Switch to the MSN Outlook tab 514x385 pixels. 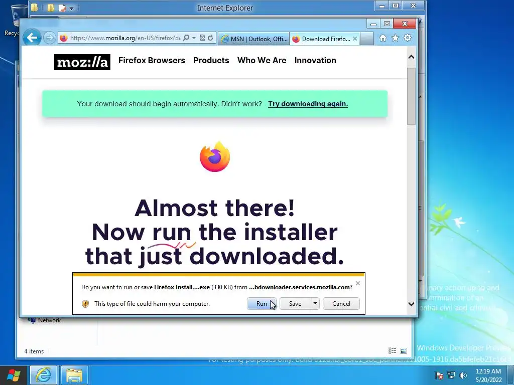point(254,39)
